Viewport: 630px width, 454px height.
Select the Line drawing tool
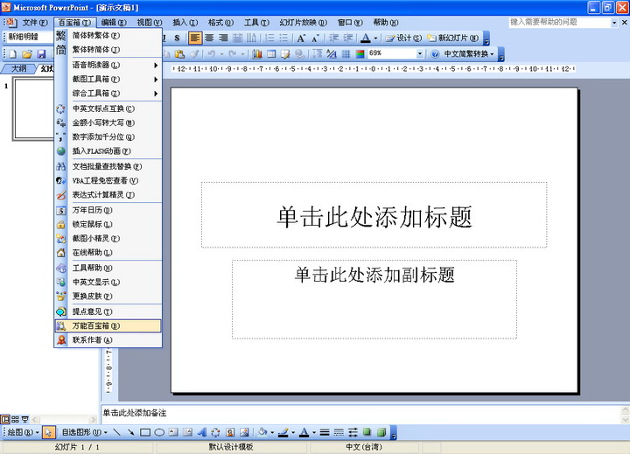click(x=117, y=433)
